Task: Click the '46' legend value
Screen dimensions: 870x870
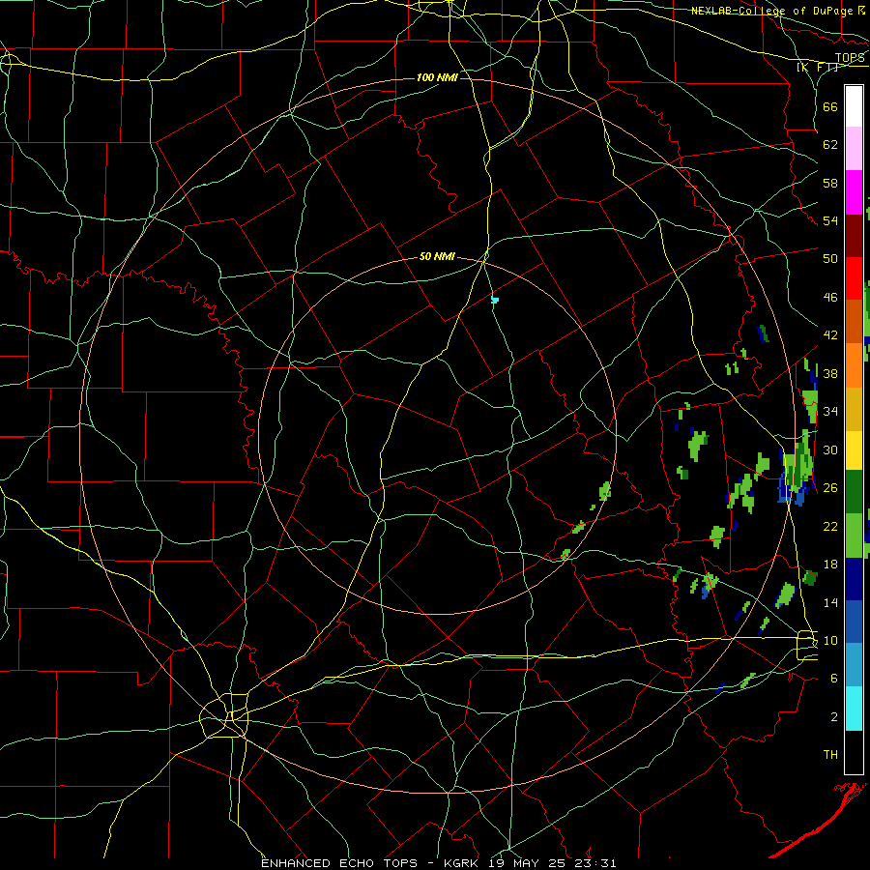Action: 830,298
